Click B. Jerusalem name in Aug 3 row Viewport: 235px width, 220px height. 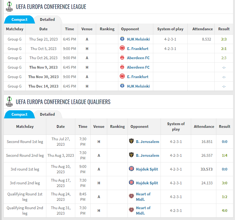148,155
